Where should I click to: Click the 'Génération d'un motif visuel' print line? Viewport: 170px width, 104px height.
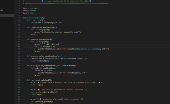tap(57, 99)
